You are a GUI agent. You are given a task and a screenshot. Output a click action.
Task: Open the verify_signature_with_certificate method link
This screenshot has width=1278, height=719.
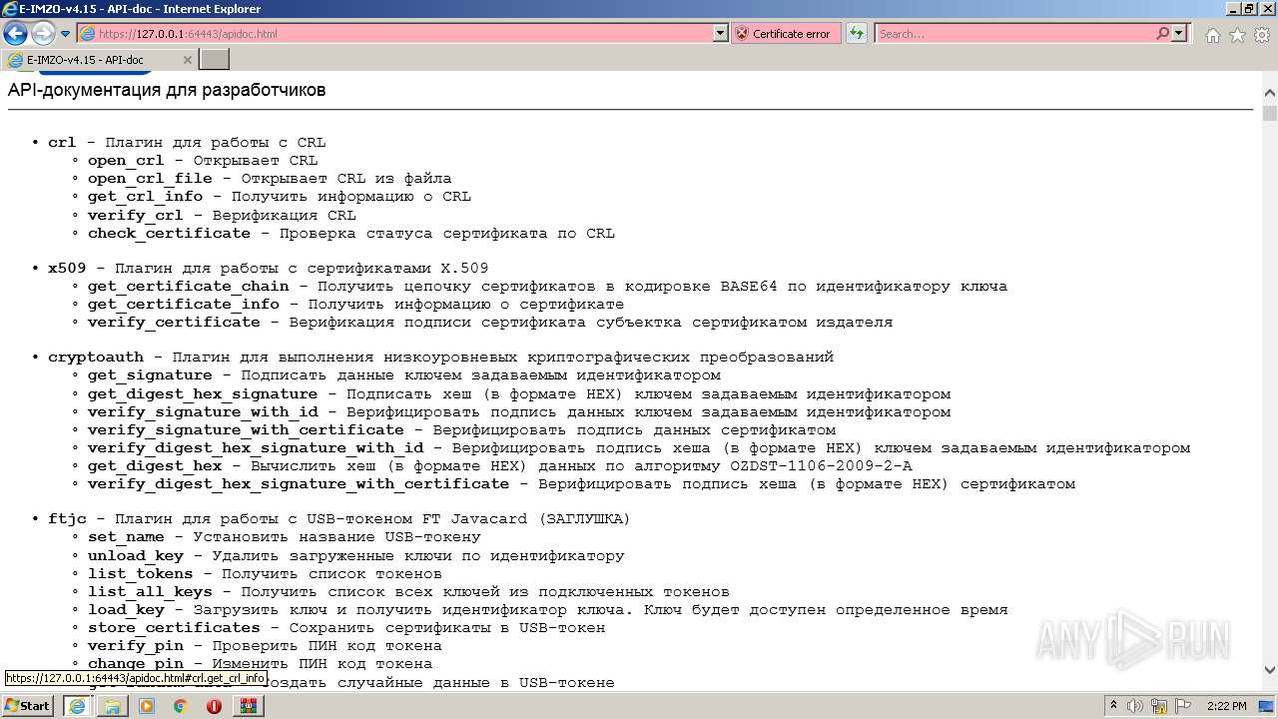coord(246,429)
